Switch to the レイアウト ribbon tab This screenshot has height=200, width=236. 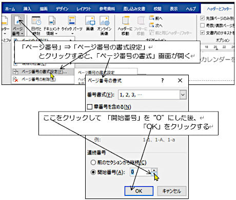(84, 9)
